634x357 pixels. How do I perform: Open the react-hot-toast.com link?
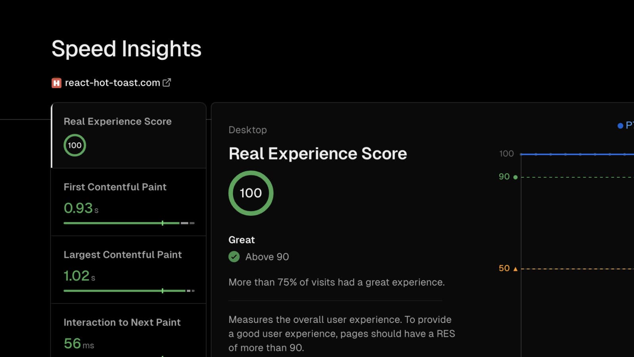[x=112, y=83]
